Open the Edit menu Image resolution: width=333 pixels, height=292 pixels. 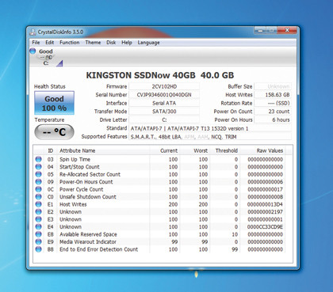(49, 43)
